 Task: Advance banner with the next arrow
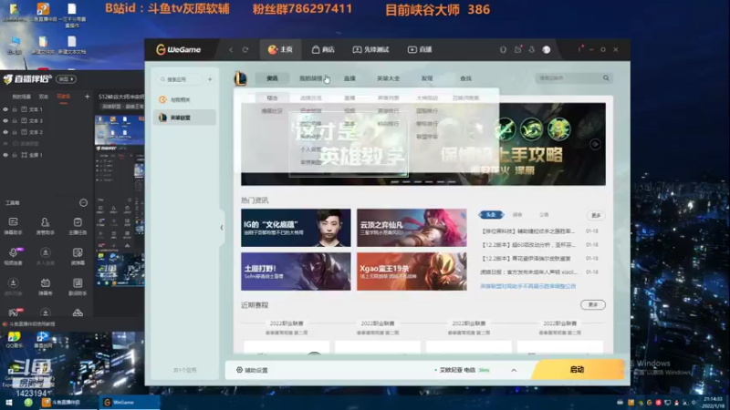coord(595,145)
